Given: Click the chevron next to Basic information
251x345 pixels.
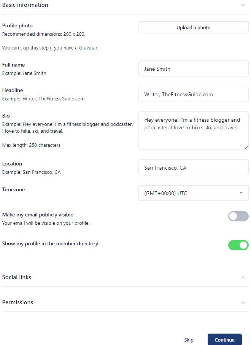Looking at the screenshot, I should point(243,5).
